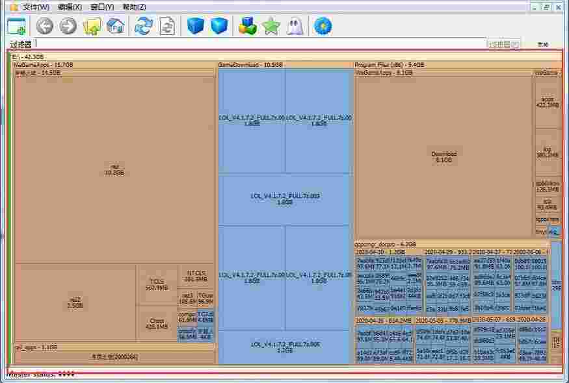This screenshot has height=383, width=569.
Task: Click the green star icon
Action: (x=271, y=26)
